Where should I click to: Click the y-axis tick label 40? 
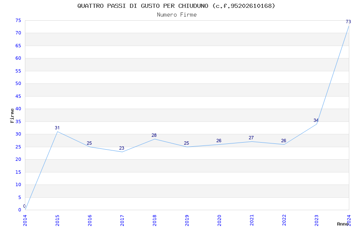tap(18, 109)
